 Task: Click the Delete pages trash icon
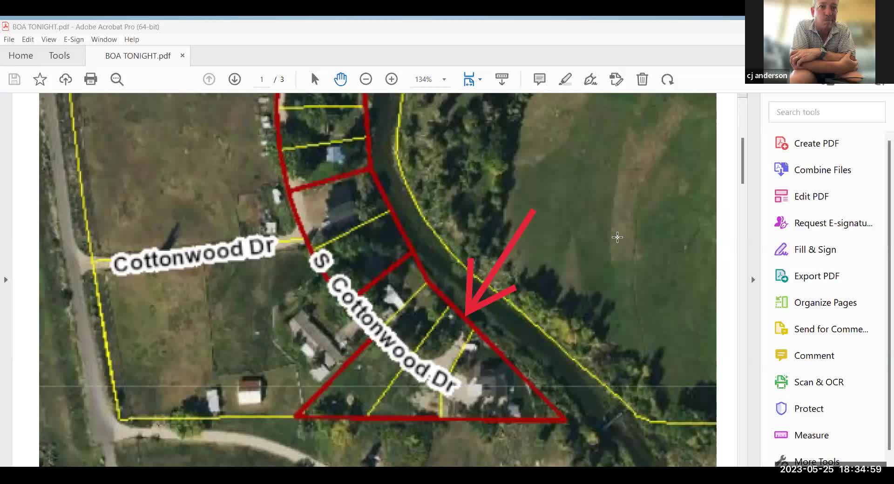coord(643,79)
